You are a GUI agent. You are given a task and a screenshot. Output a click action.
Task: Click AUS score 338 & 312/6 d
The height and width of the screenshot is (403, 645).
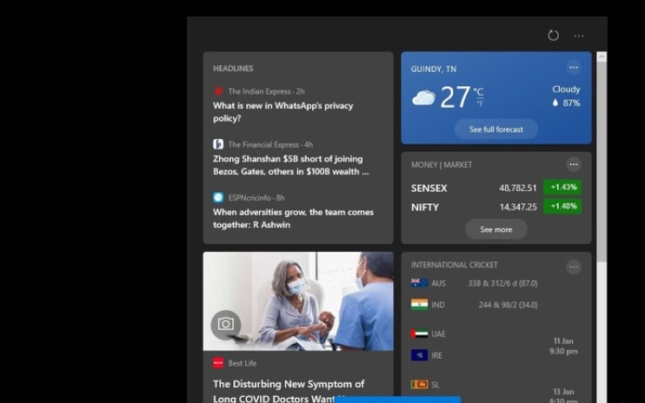click(x=502, y=283)
